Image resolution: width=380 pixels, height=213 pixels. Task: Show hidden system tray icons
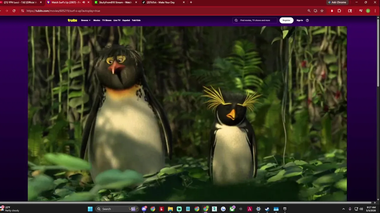(343, 209)
